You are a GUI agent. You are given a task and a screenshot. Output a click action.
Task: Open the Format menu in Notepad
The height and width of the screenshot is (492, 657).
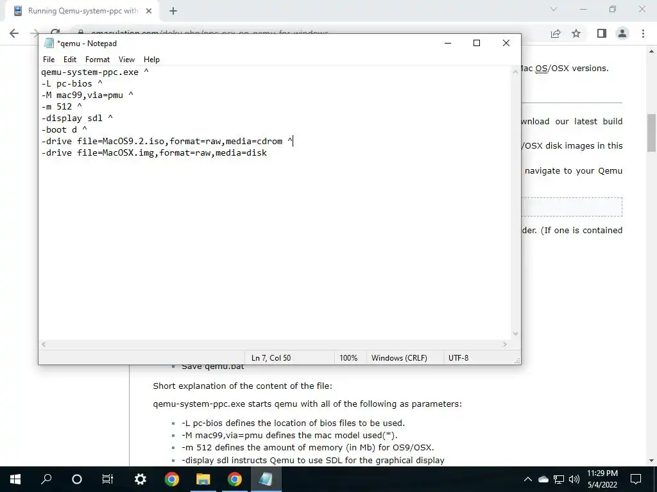click(x=98, y=60)
